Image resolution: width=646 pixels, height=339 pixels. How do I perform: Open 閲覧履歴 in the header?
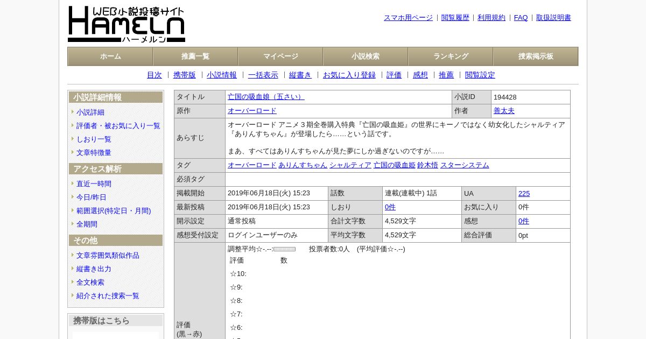click(455, 18)
